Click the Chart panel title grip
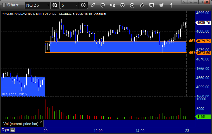 [4, 5]
